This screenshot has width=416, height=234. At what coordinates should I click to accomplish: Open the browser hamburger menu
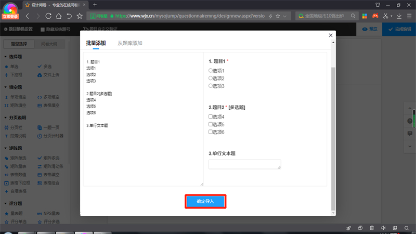click(x=409, y=16)
